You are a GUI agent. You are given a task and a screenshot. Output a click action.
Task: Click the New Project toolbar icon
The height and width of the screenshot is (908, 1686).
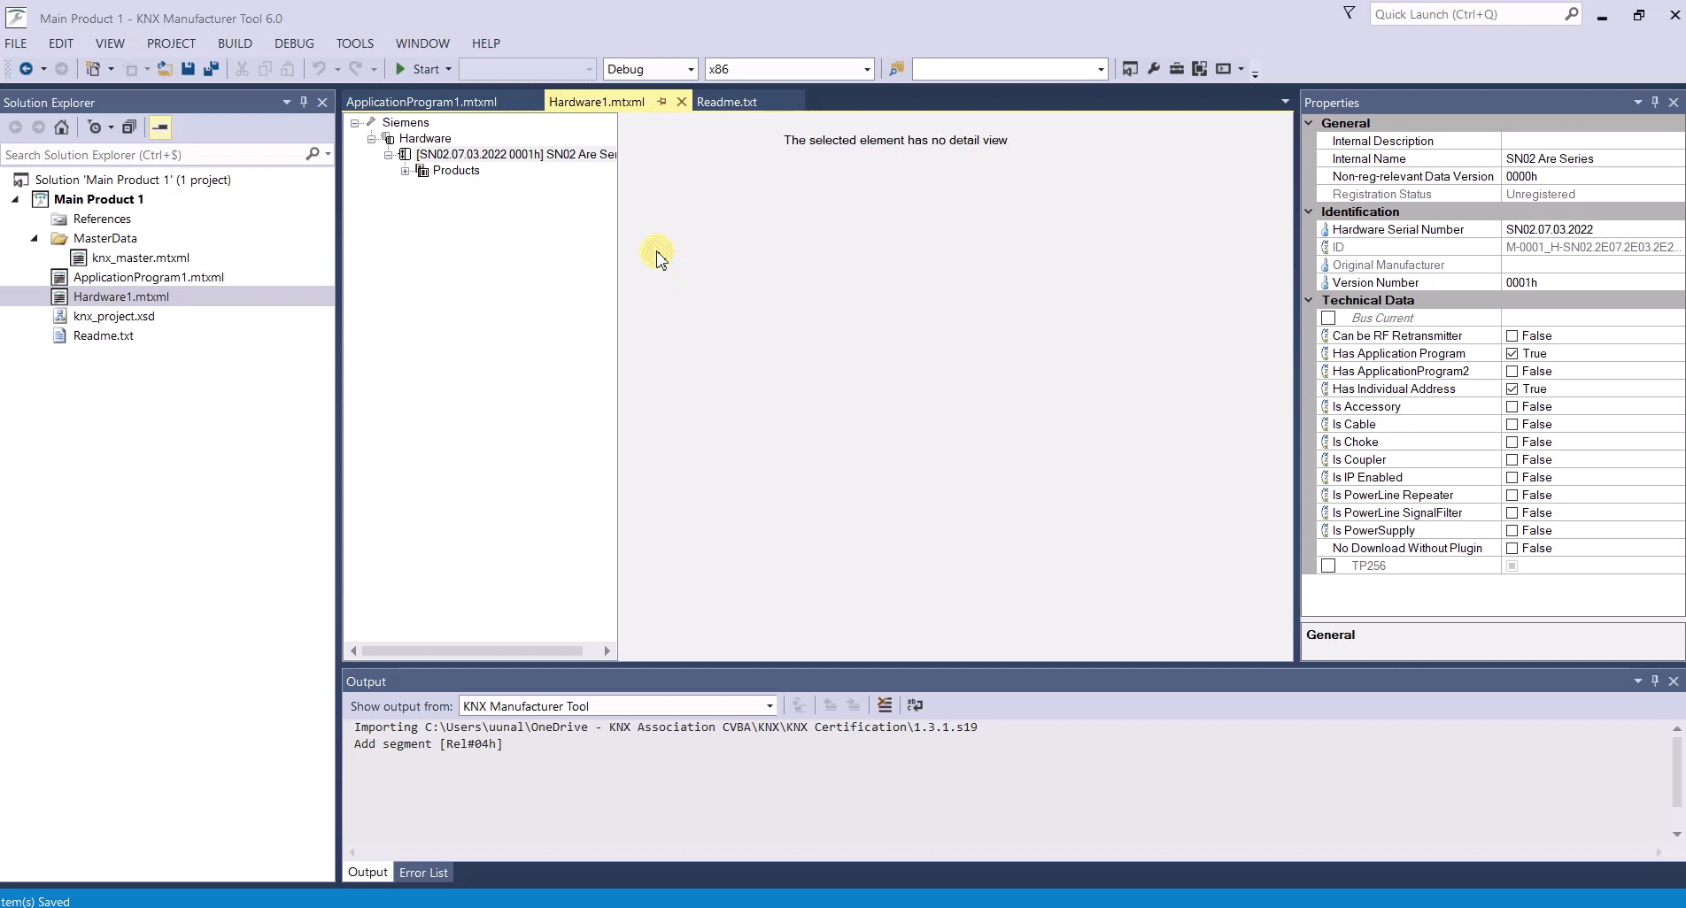tap(93, 69)
